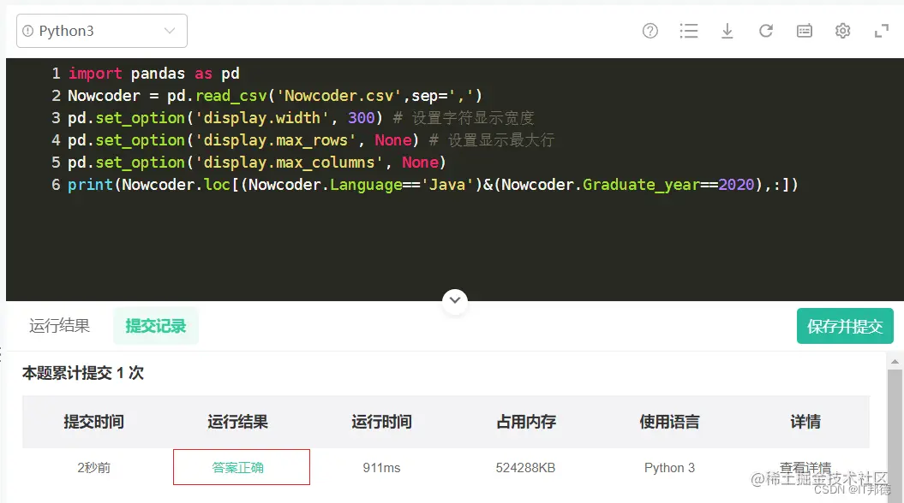This screenshot has height=503, width=904.
Task: Click the 提交时间 column header
Action: pyautogui.click(x=94, y=422)
